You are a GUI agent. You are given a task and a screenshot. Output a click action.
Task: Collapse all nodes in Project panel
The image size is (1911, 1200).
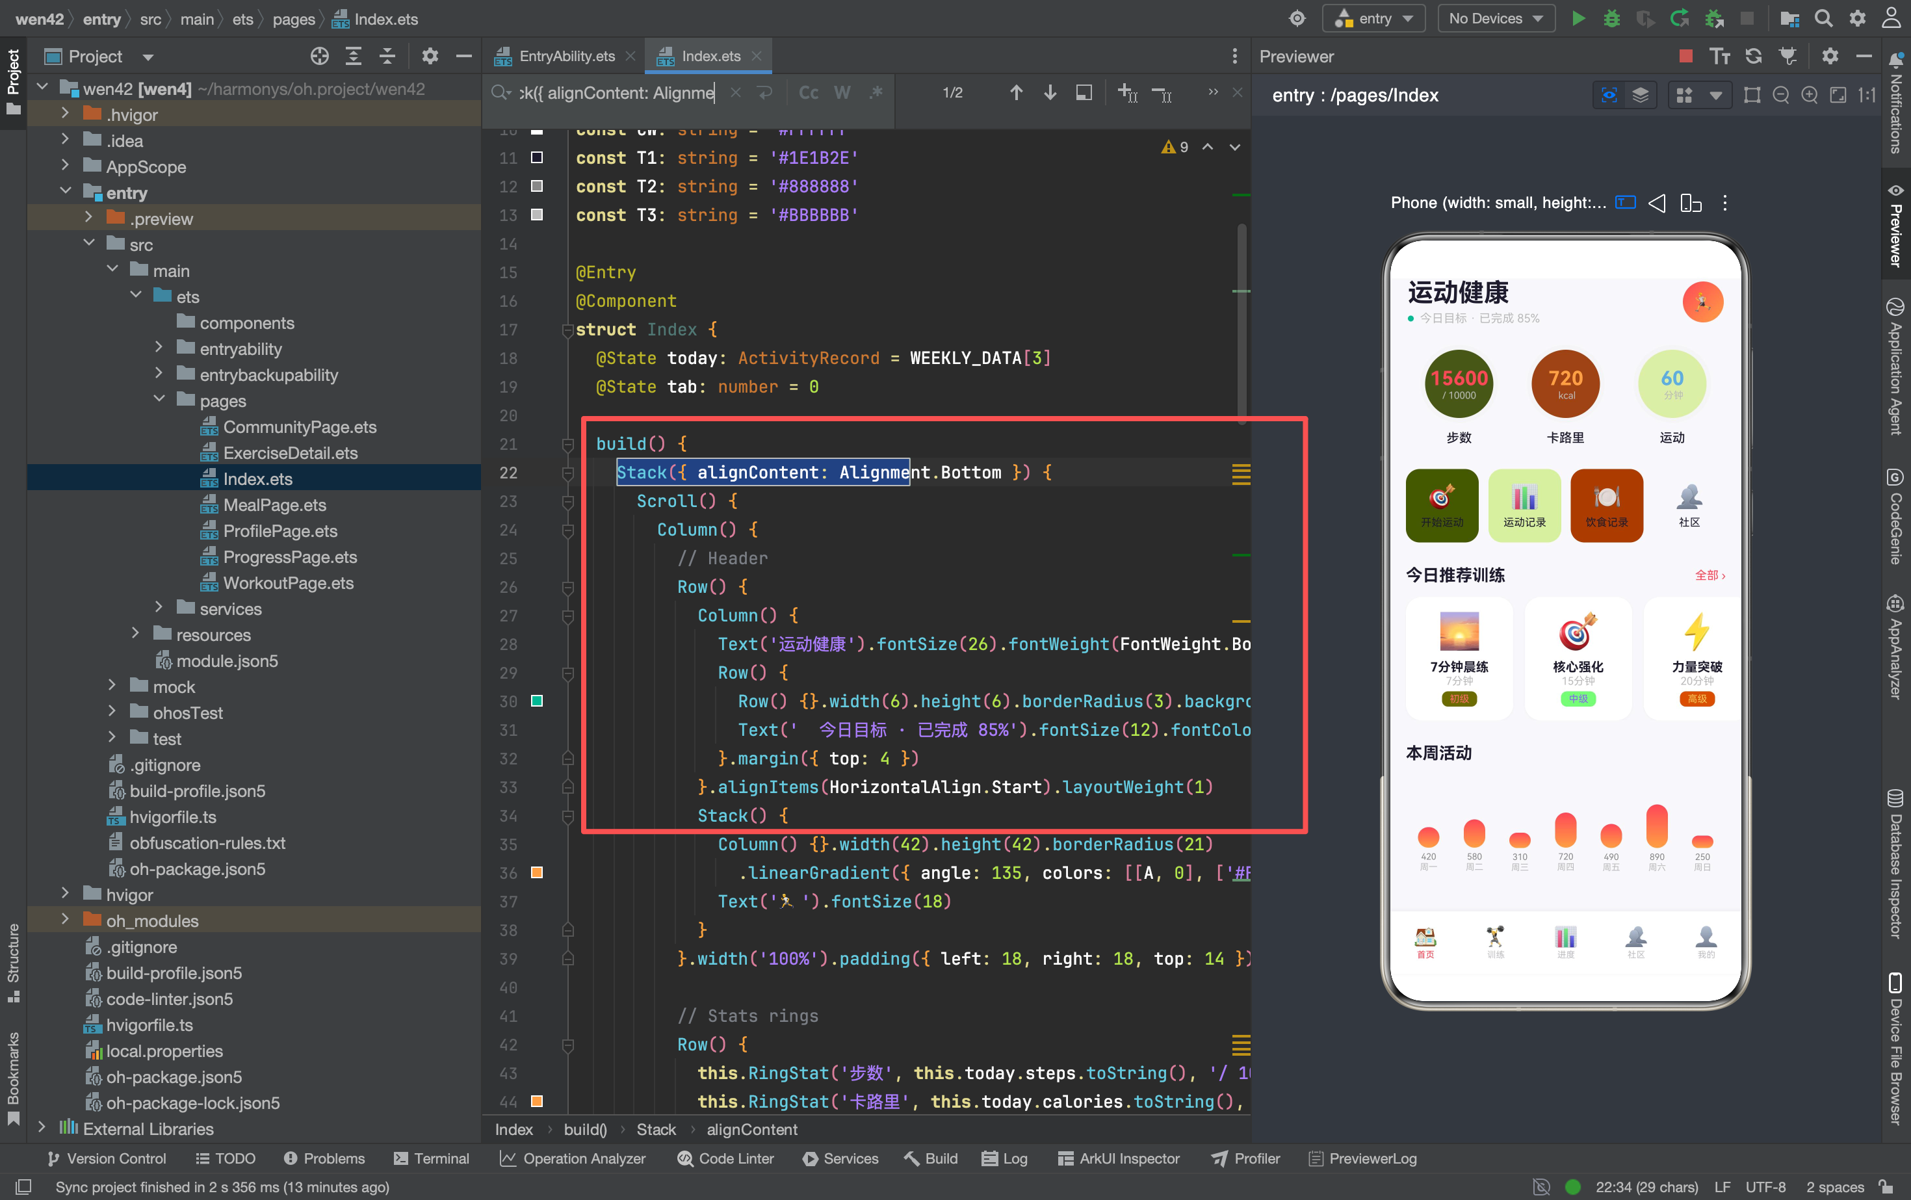point(387,57)
